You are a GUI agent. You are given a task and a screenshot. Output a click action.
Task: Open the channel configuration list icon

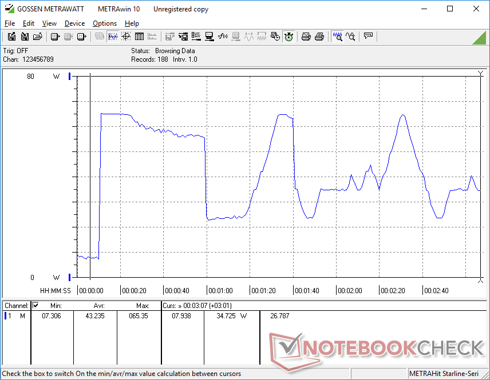click(196, 37)
